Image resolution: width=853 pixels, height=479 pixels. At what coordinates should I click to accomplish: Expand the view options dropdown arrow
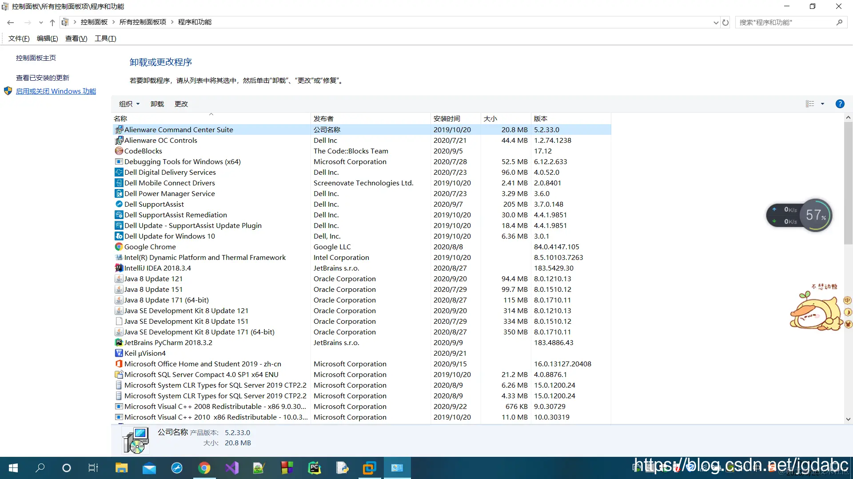[x=822, y=104]
